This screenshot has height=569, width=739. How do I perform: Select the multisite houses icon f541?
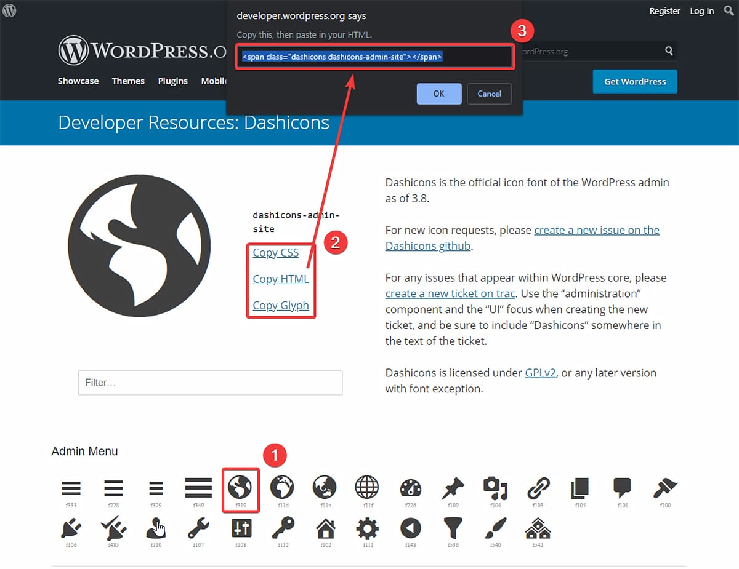coord(538,528)
